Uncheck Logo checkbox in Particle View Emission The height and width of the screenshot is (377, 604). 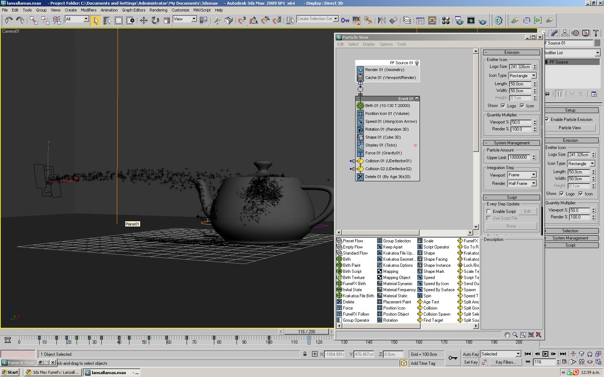pyautogui.click(x=503, y=106)
